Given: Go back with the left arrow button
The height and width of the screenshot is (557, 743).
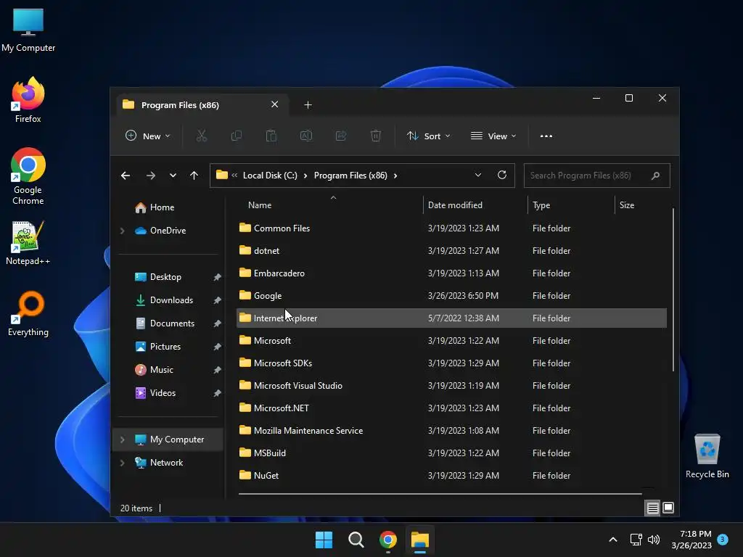Looking at the screenshot, I should (126, 176).
